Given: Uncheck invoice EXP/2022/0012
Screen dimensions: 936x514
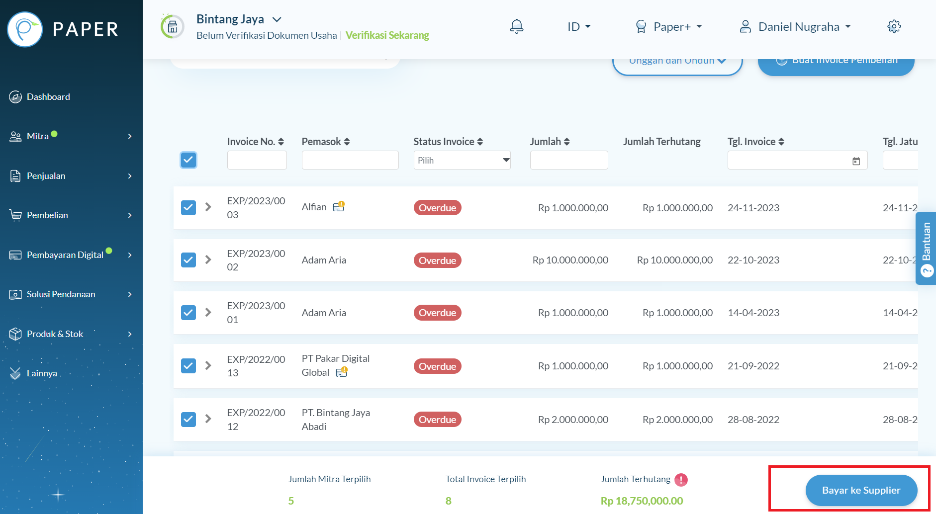Looking at the screenshot, I should point(188,420).
